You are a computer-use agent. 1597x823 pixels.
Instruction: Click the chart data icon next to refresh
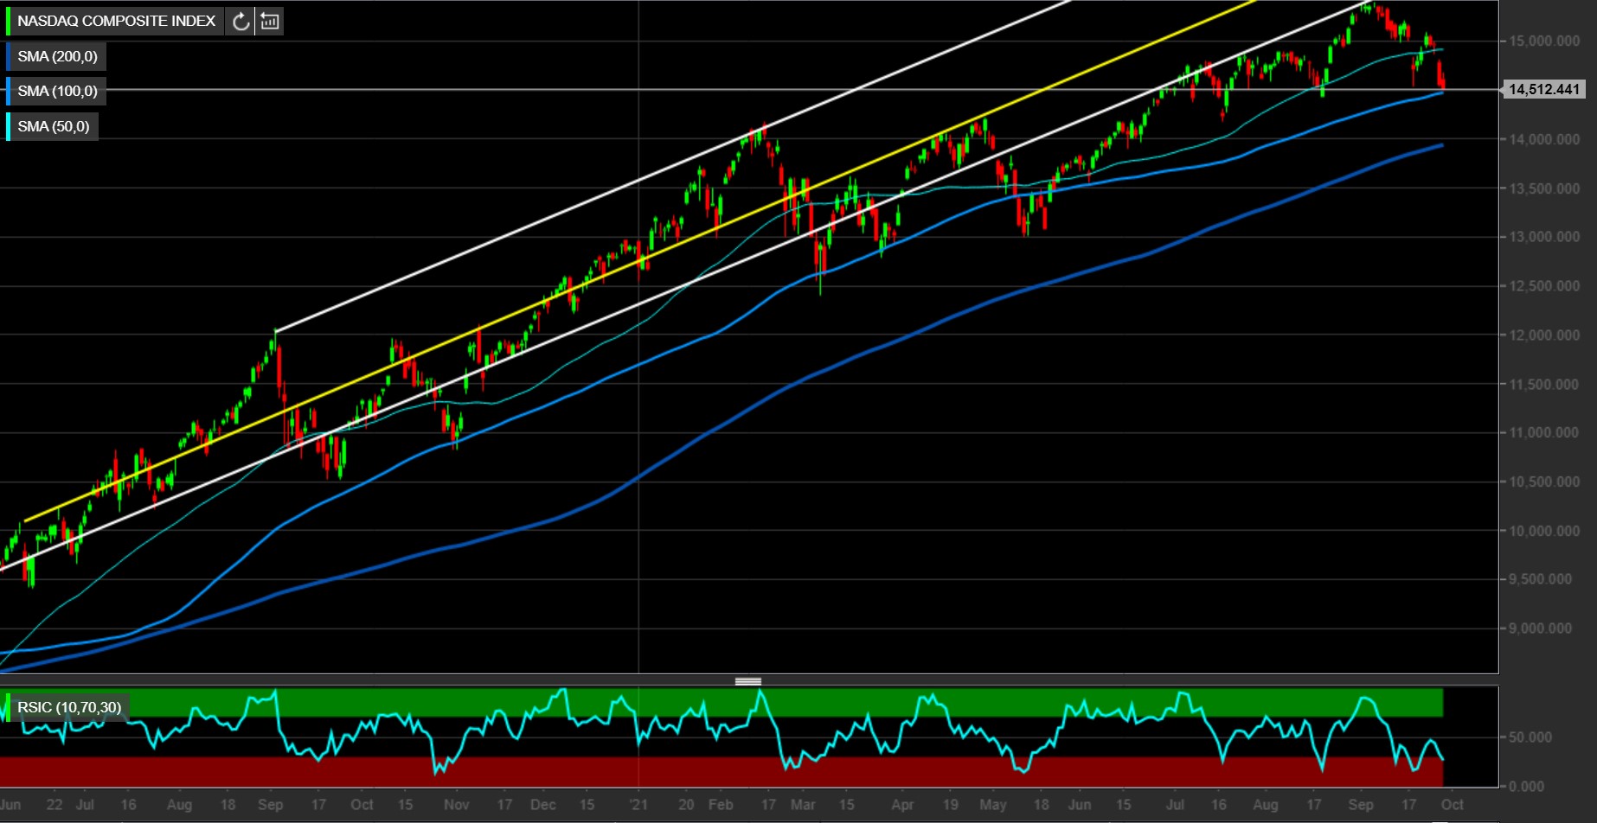270,22
